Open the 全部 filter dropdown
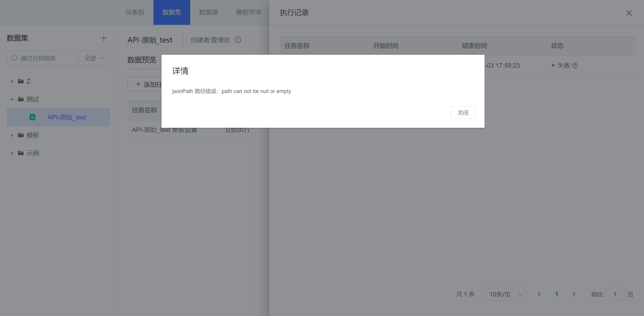This screenshot has height=316, width=644. pos(94,58)
